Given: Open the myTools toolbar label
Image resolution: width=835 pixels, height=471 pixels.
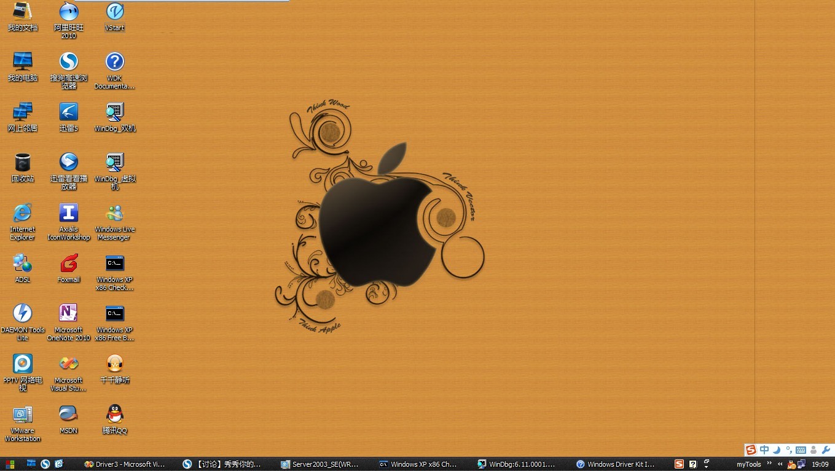Looking at the screenshot, I should tap(748, 464).
